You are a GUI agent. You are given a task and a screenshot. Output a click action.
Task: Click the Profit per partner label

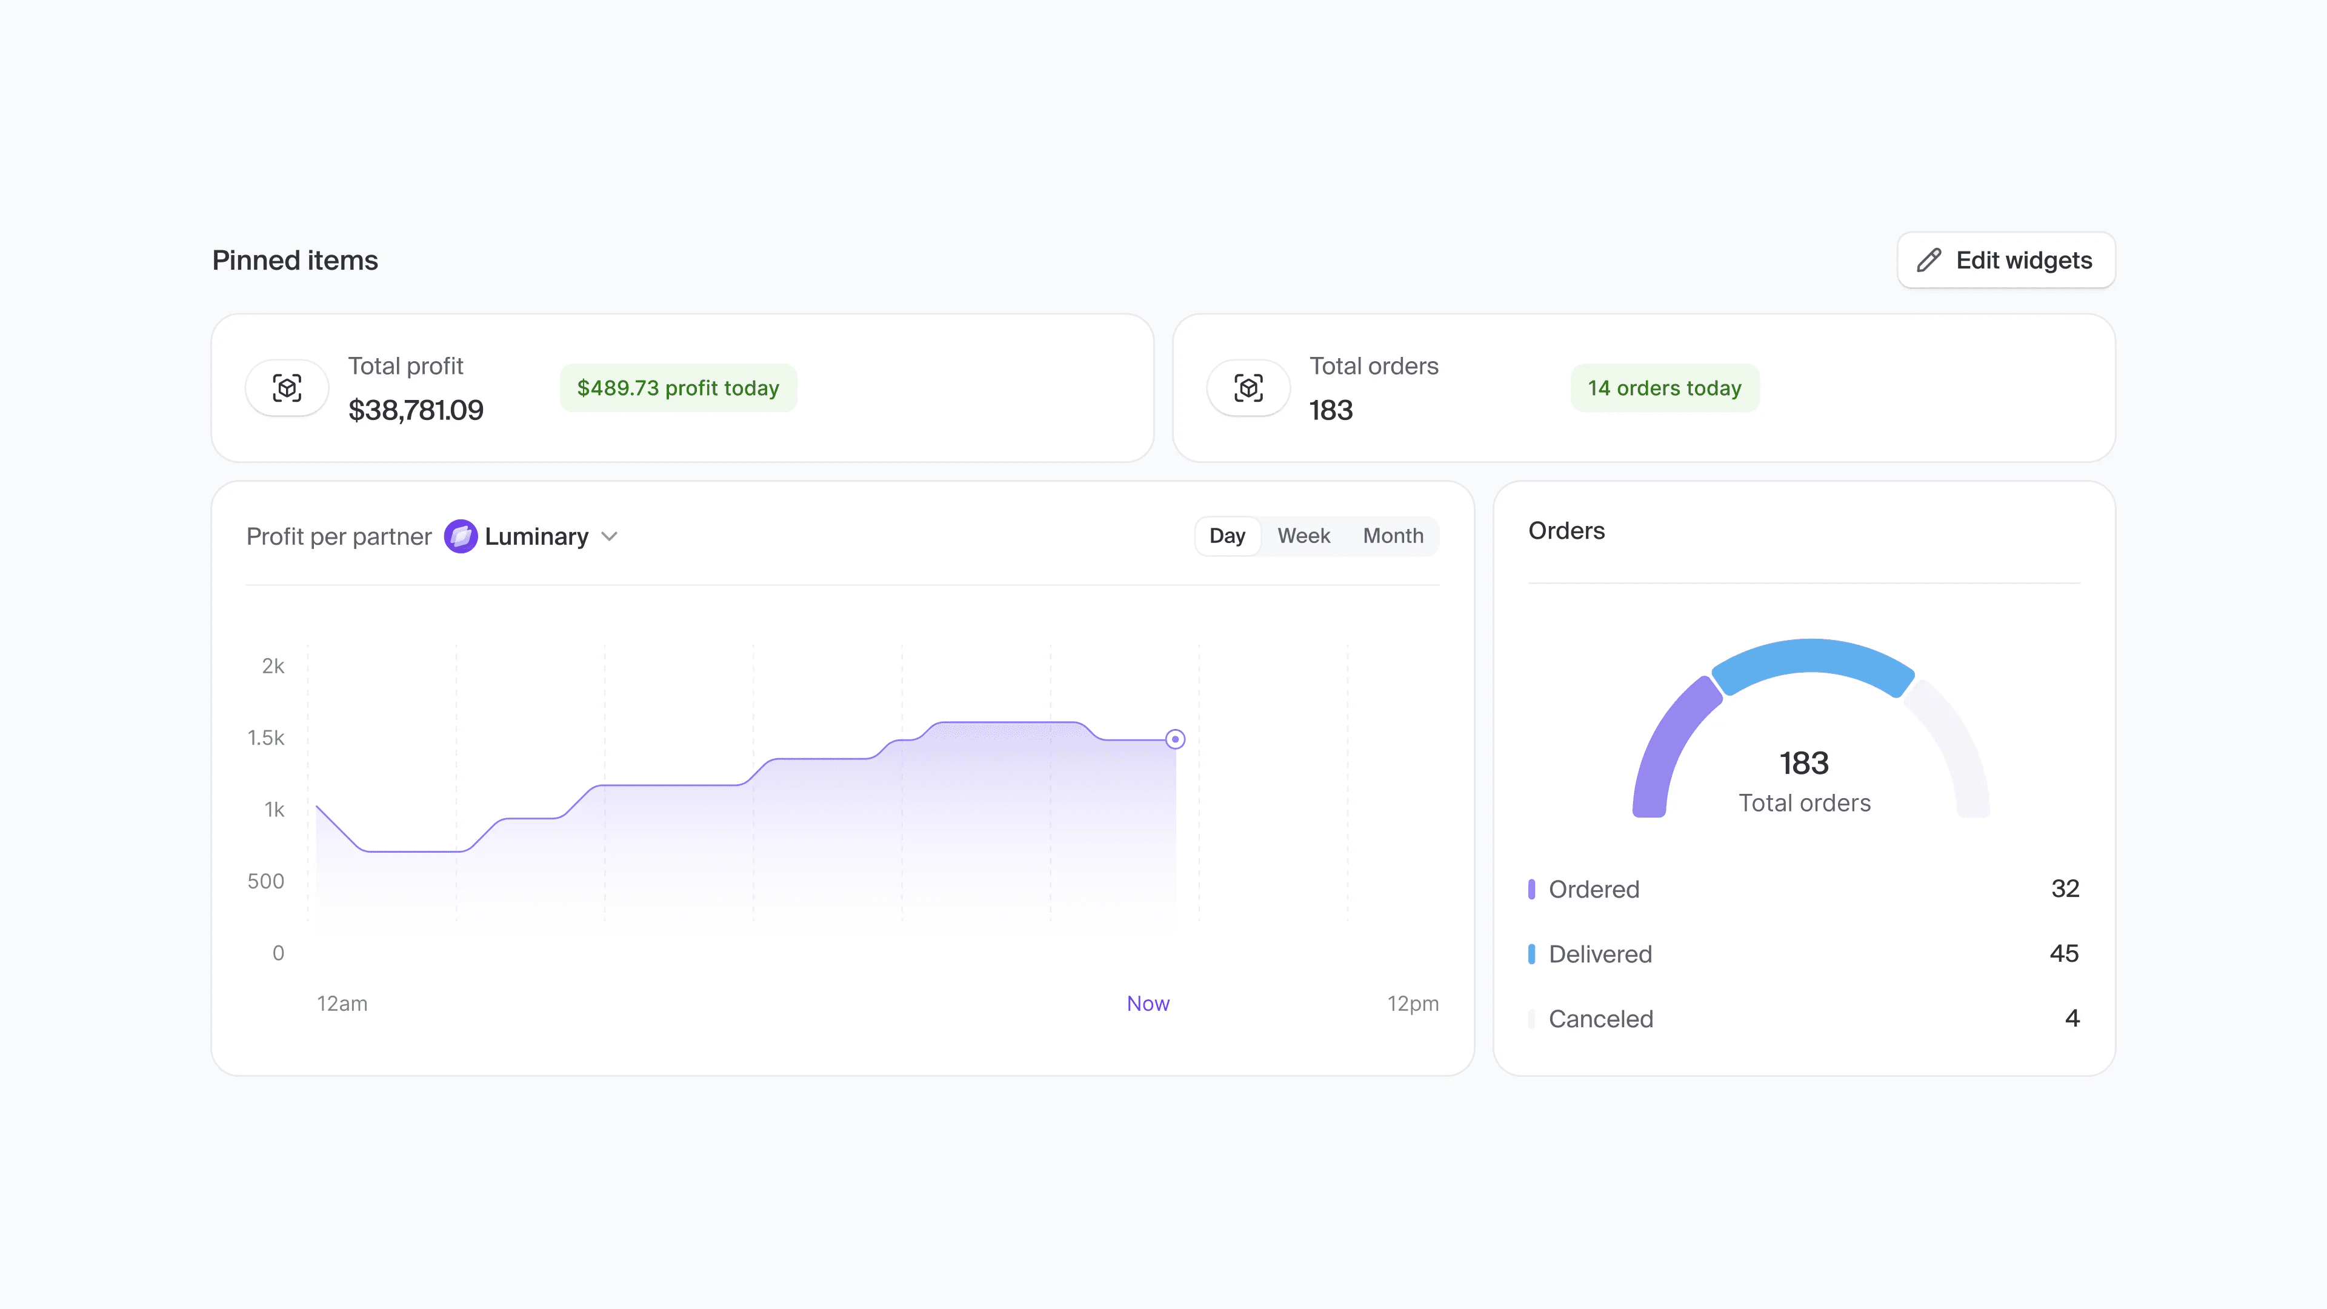(339, 536)
